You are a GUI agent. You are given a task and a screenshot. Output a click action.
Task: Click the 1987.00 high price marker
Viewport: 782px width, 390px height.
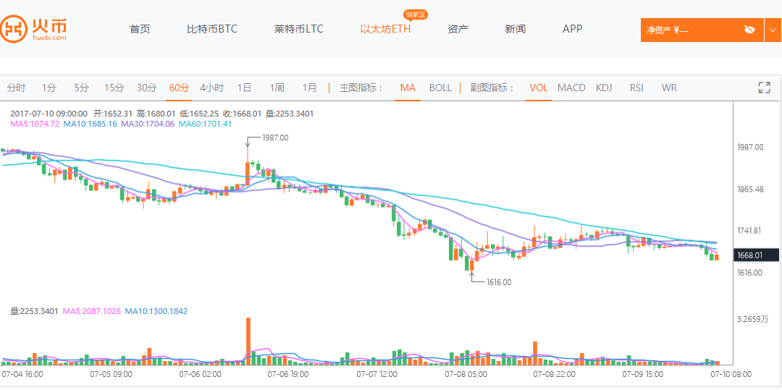[274, 137]
